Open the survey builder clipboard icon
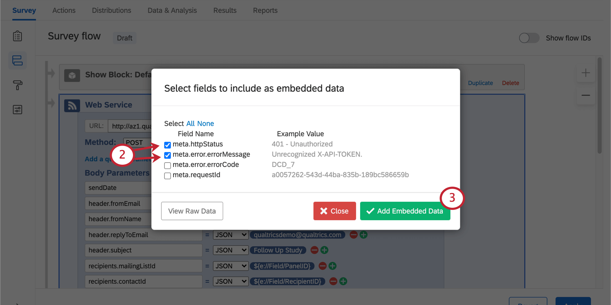Viewport: 611px width, 305px height. [x=17, y=36]
